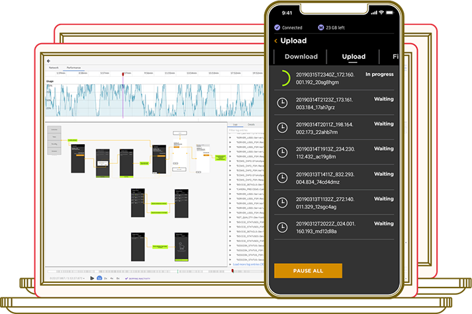
Task: Click green marker on bottom session scrubber
Action: coord(177,271)
